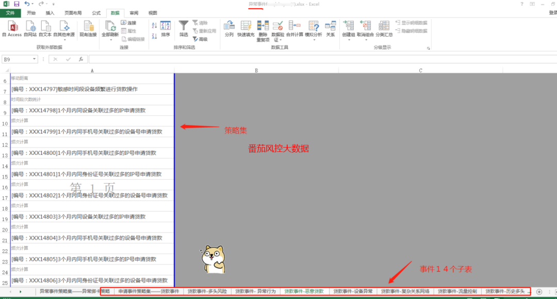Viewport: 557px width, 299px height.
Task: Switch to the 视图 view tab
Action: coord(153,13)
